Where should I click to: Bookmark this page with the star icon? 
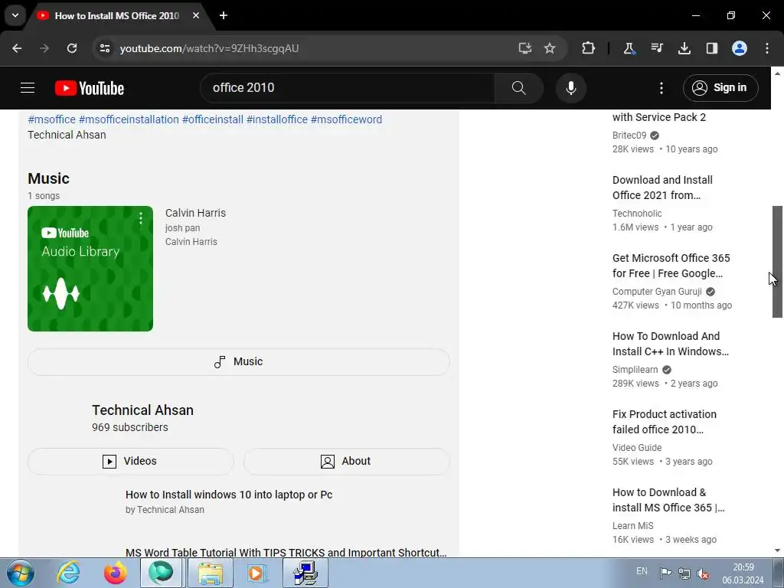point(550,48)
